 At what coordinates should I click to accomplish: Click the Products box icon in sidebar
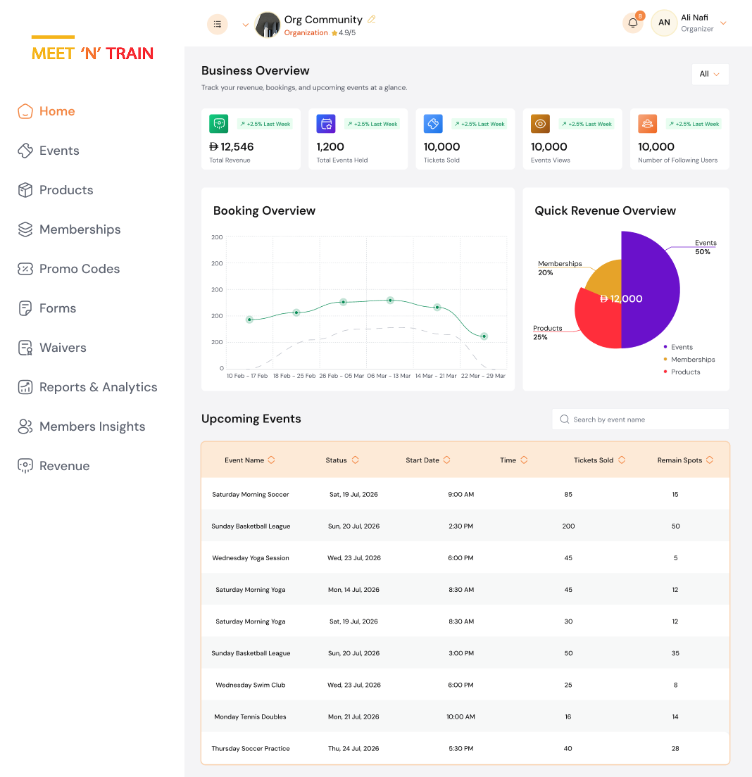coord(25,190)
